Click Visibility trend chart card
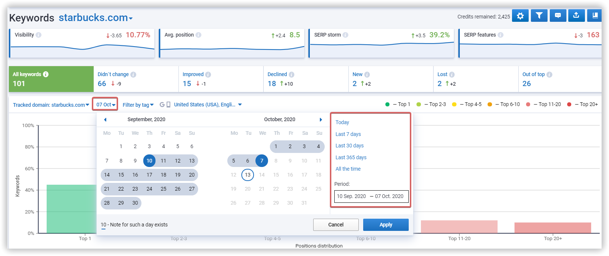This screenshot has height=256, width=609. click(x=82, y=43)
